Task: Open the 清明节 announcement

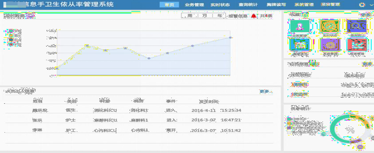Action: (300, 84)
